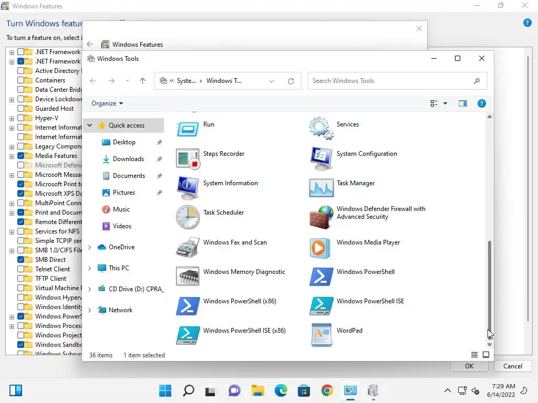Expand This PC in the navigation pane
538x403 pixels.
[x=89, y=268]
